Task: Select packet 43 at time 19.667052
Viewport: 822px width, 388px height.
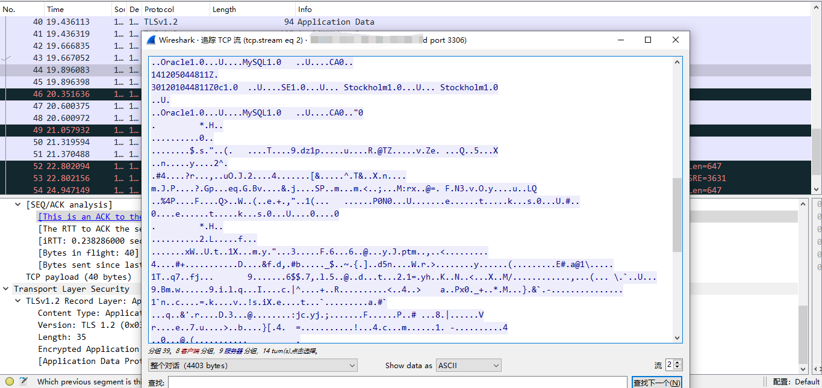Action: (x=71, y=58)
